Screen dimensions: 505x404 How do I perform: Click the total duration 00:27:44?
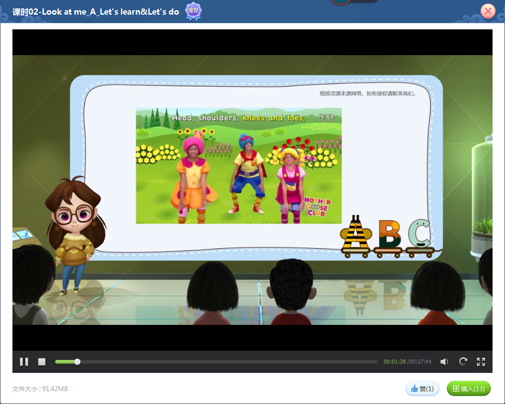tap(420, 361)
